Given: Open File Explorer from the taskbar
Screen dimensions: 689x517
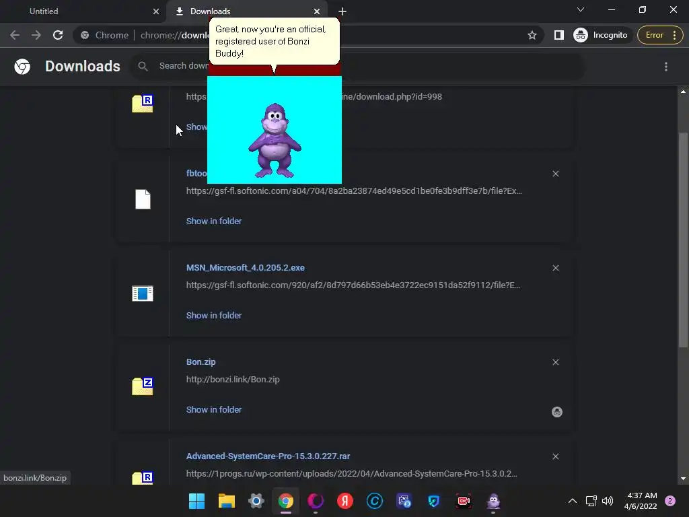Looking at the screenshot, I should pos(227,501).
